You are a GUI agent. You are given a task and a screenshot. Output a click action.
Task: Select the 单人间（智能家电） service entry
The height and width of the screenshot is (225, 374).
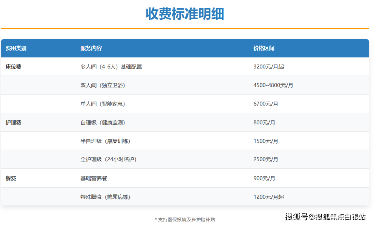(103, 104)
